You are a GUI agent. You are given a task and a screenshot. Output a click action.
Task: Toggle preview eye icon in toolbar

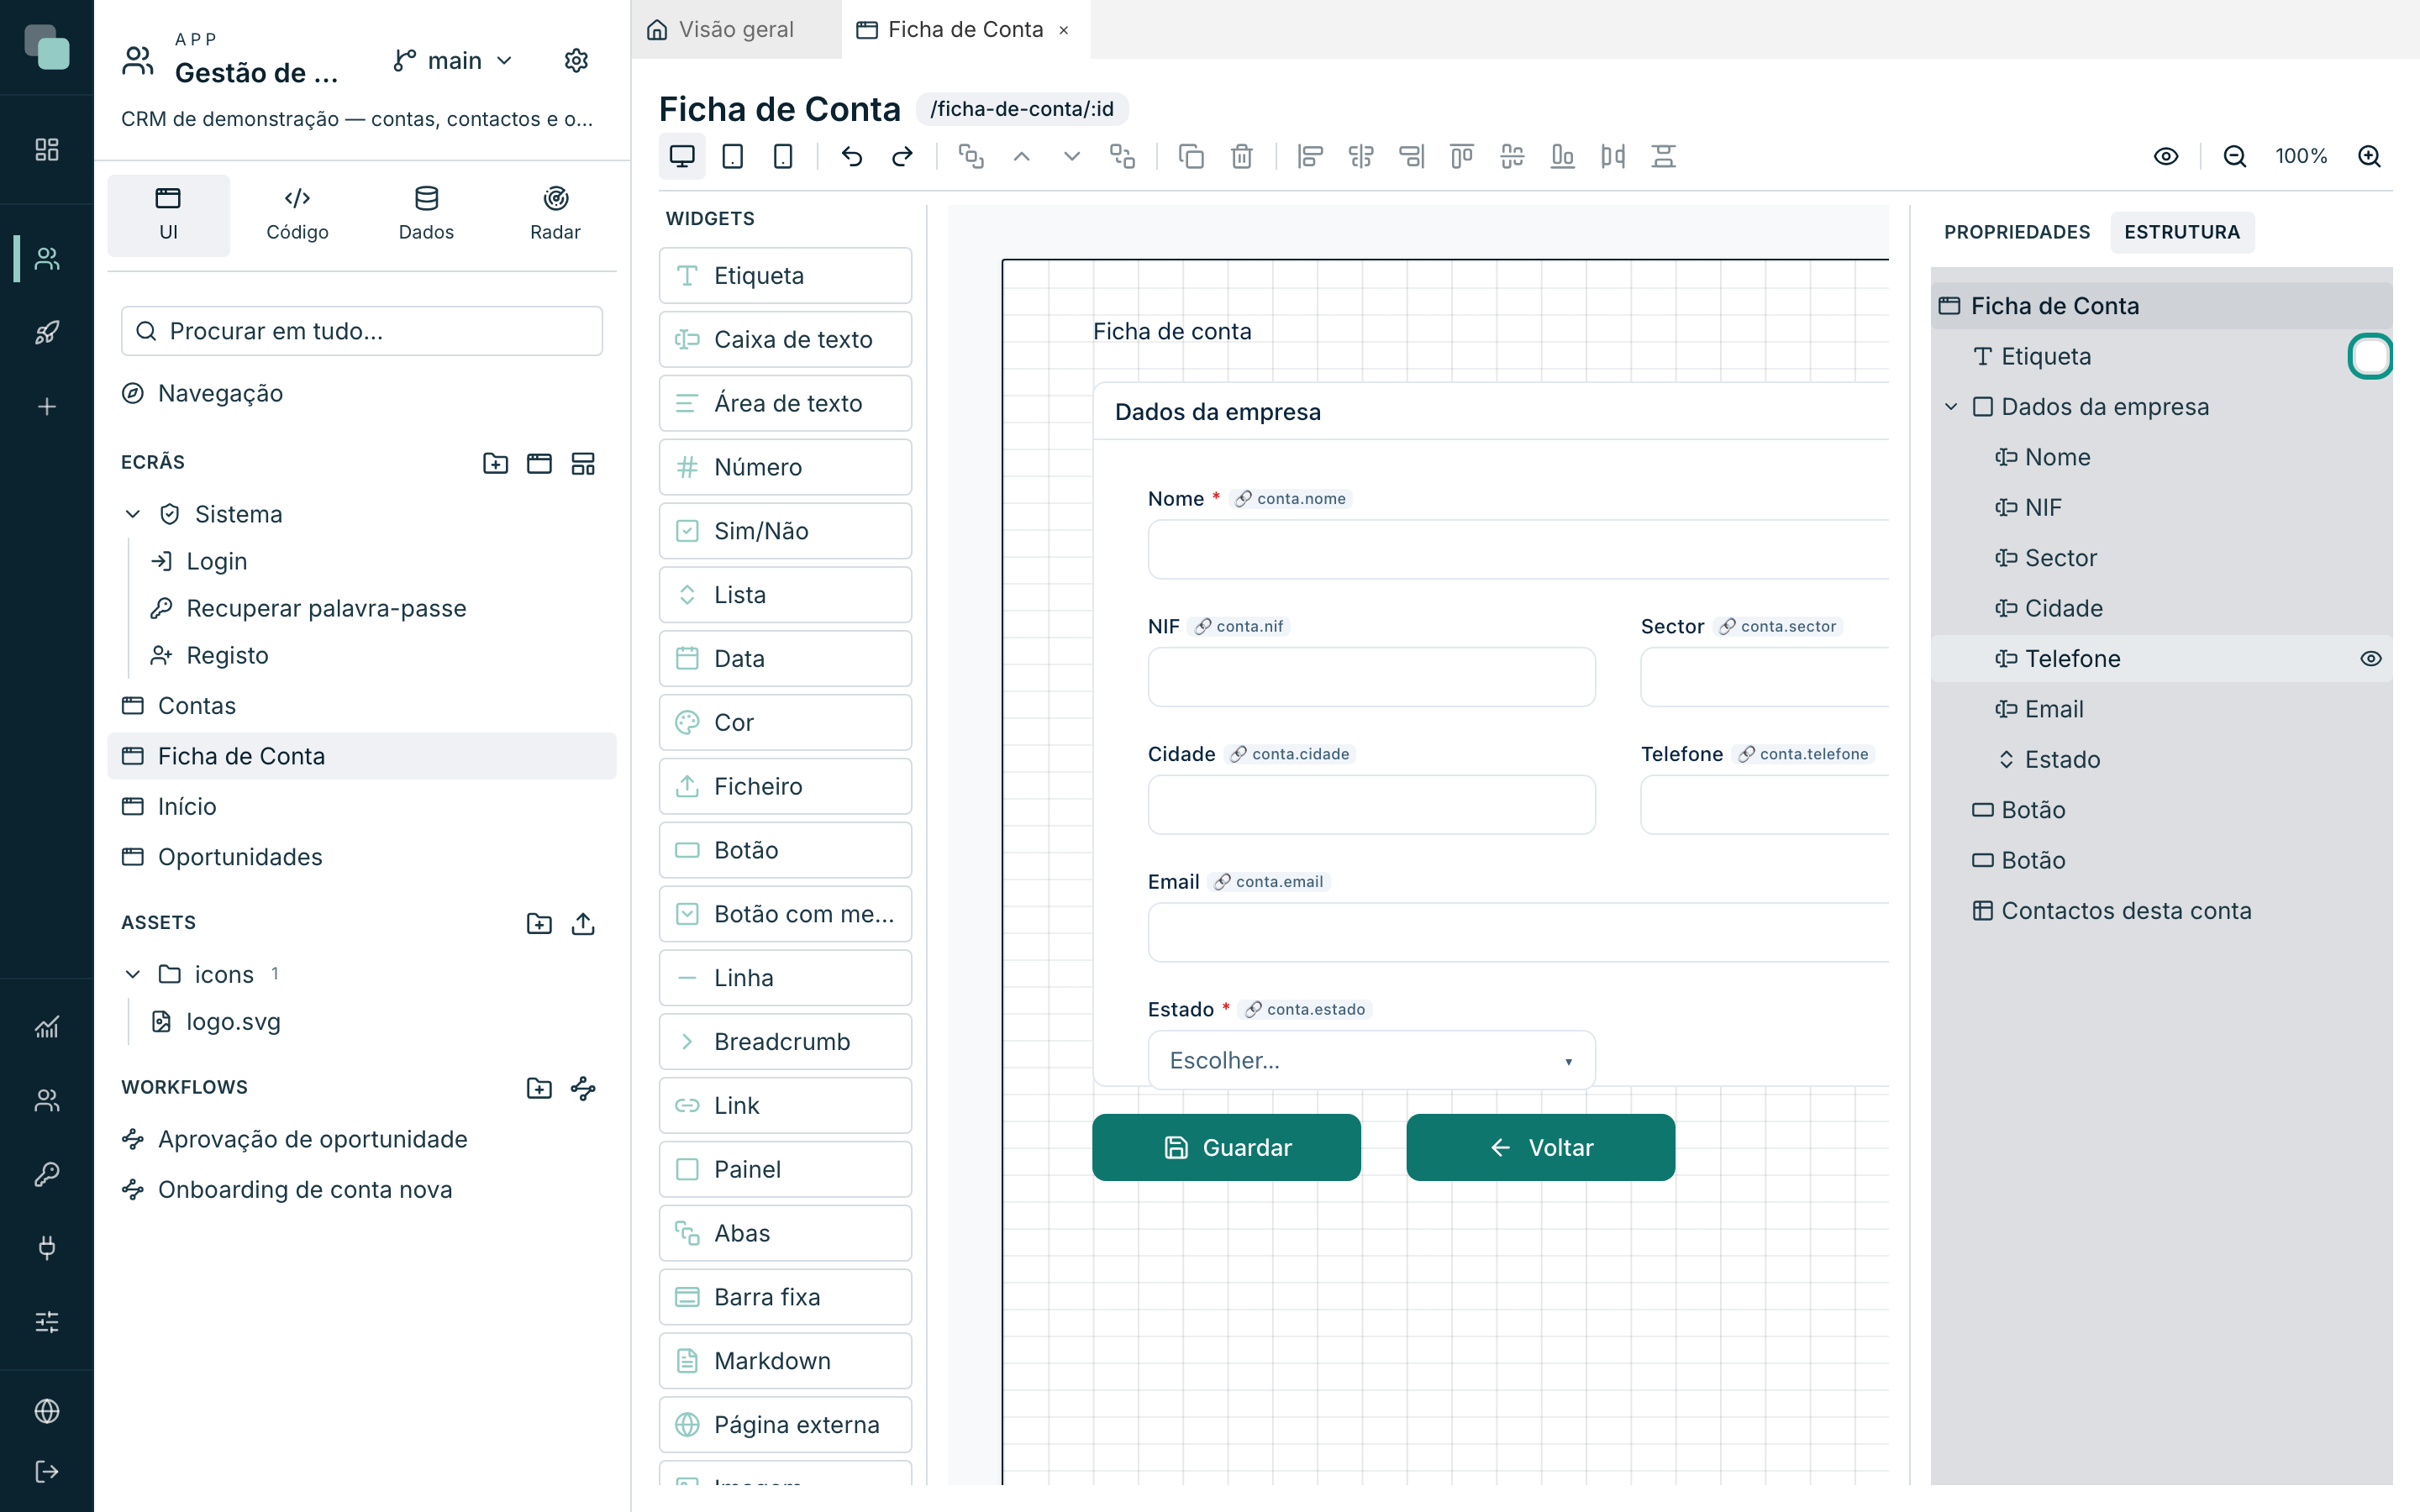point(2166,156)
